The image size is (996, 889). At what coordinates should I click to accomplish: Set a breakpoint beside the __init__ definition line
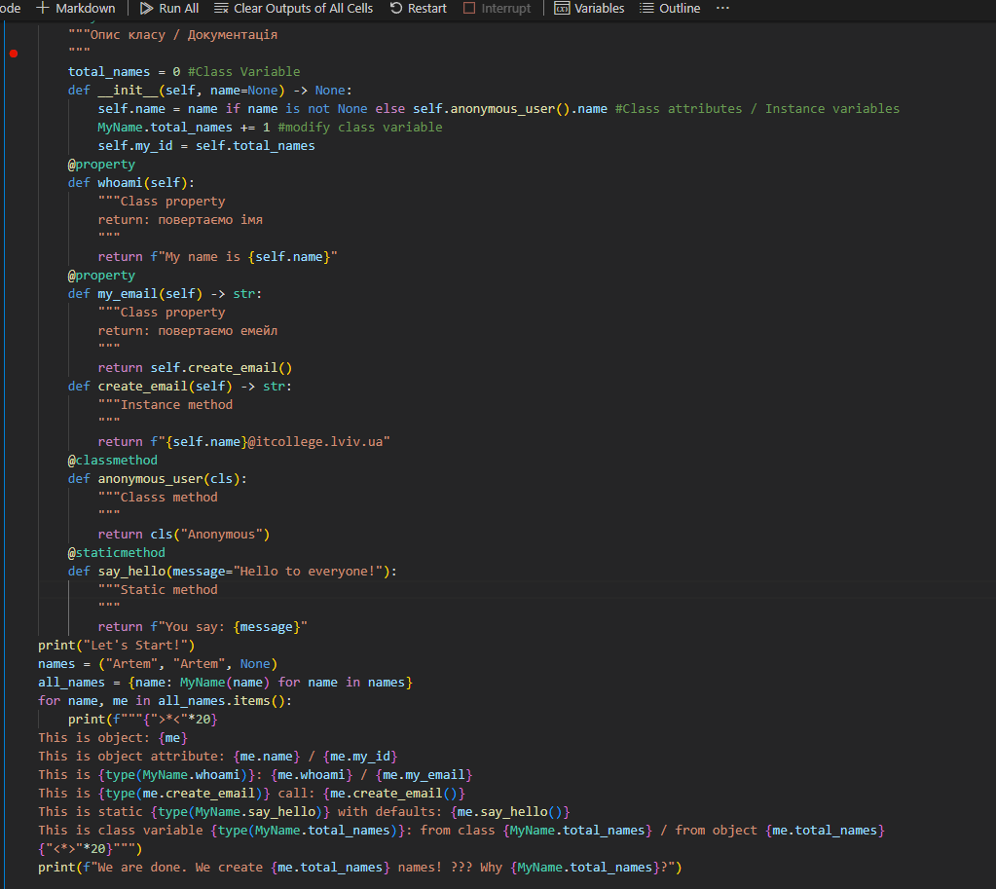(13, 90)
